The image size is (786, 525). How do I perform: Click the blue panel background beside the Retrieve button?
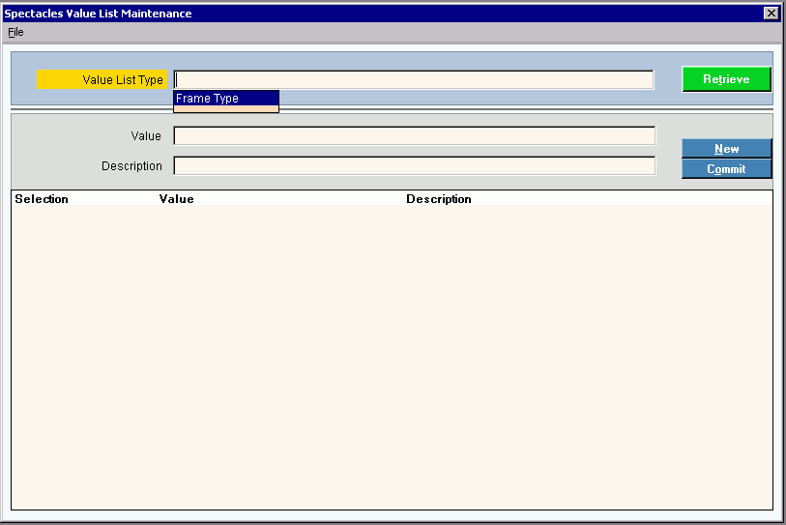click(667, 79)
